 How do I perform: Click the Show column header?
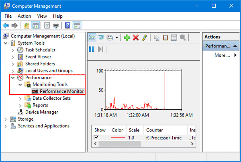tap(100, 130)
